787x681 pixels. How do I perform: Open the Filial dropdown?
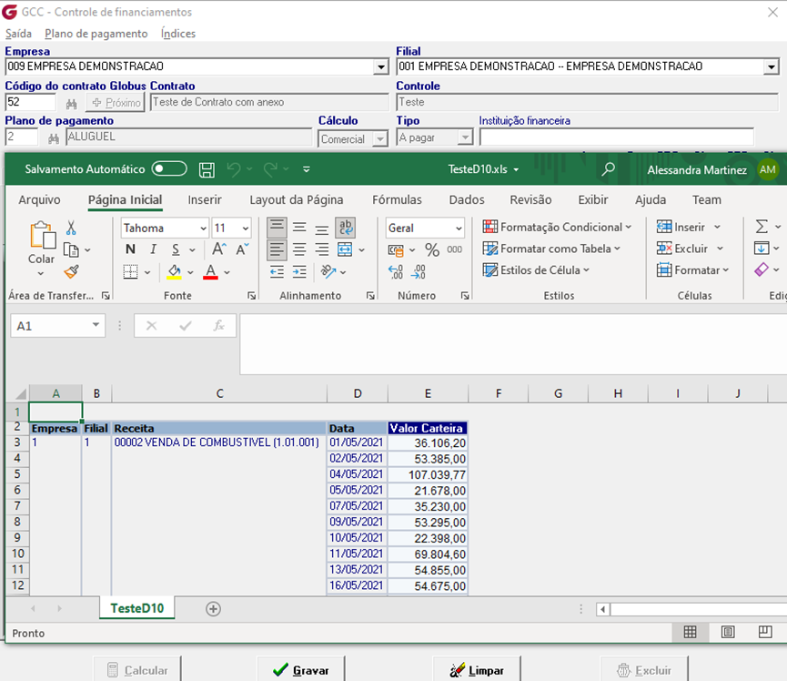point(772,66)
